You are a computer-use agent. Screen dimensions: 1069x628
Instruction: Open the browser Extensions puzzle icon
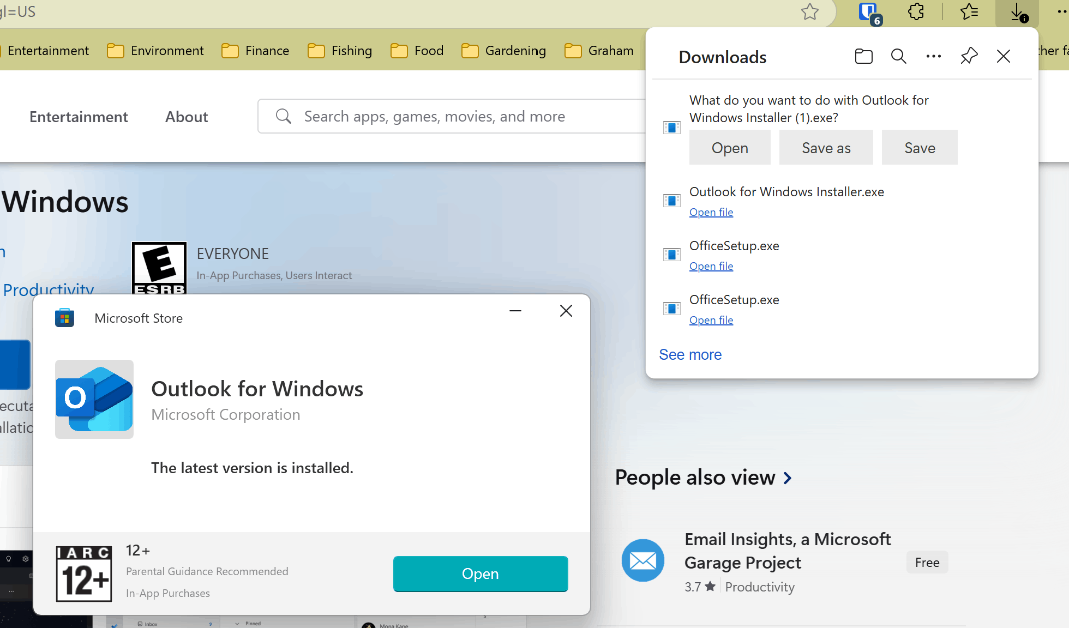pyautogui.click(x=915, y=11)
